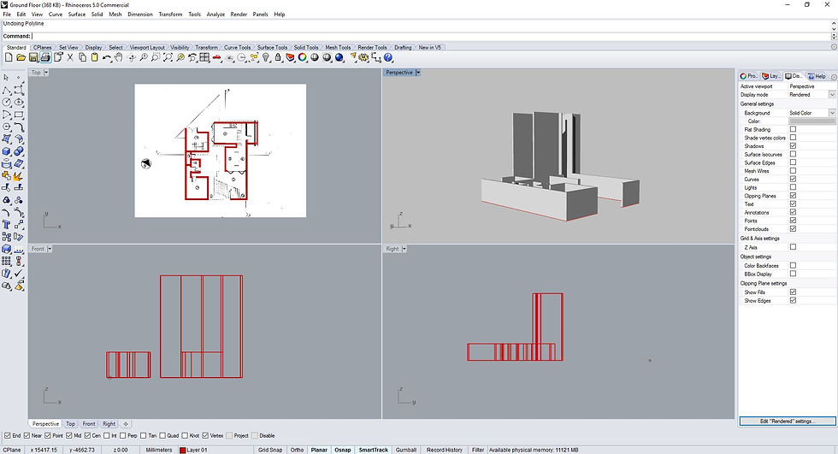Open the Surface menu
838x454 pixels.
point(76,15)
